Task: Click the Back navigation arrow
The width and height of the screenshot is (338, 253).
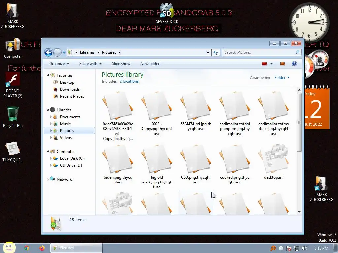Action: (x=48, y=52)
